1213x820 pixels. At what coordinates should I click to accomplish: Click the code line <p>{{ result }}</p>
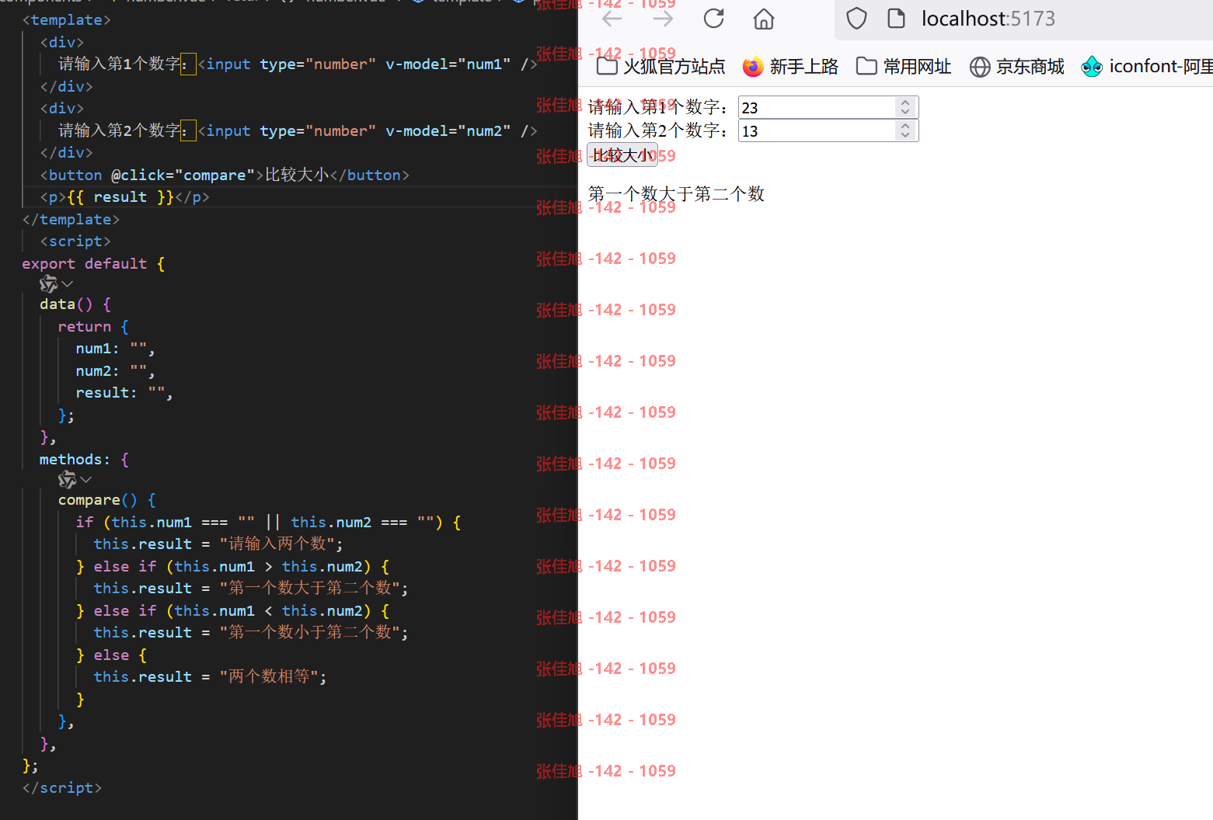click(125, 197)
